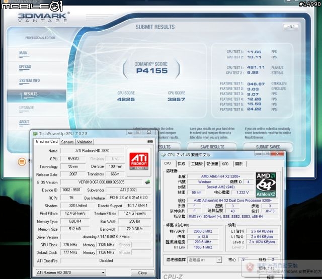This screenshot has width=322, height=279.
Task: Switch to Validation tab in GPU-Z
Action: pos(85,142)
